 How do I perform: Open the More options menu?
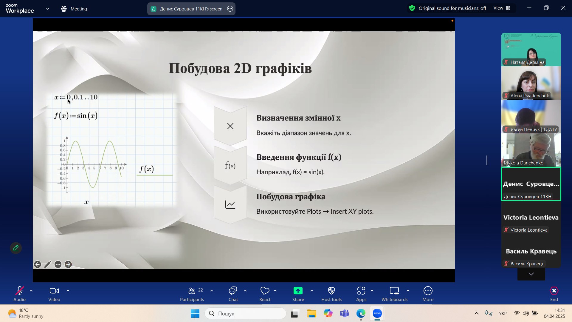tap(428, 294)
